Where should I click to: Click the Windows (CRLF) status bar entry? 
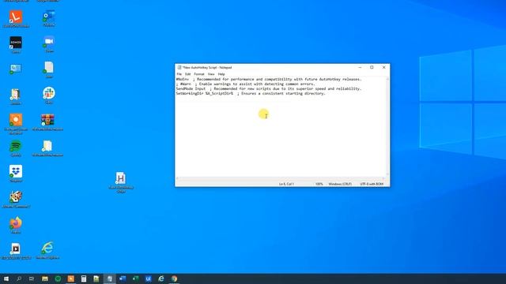(x=340, y=184)
